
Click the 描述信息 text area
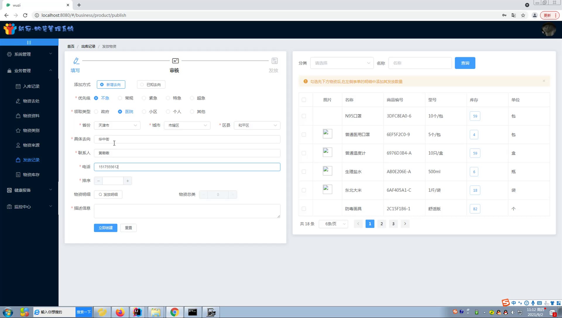point(187,211)
